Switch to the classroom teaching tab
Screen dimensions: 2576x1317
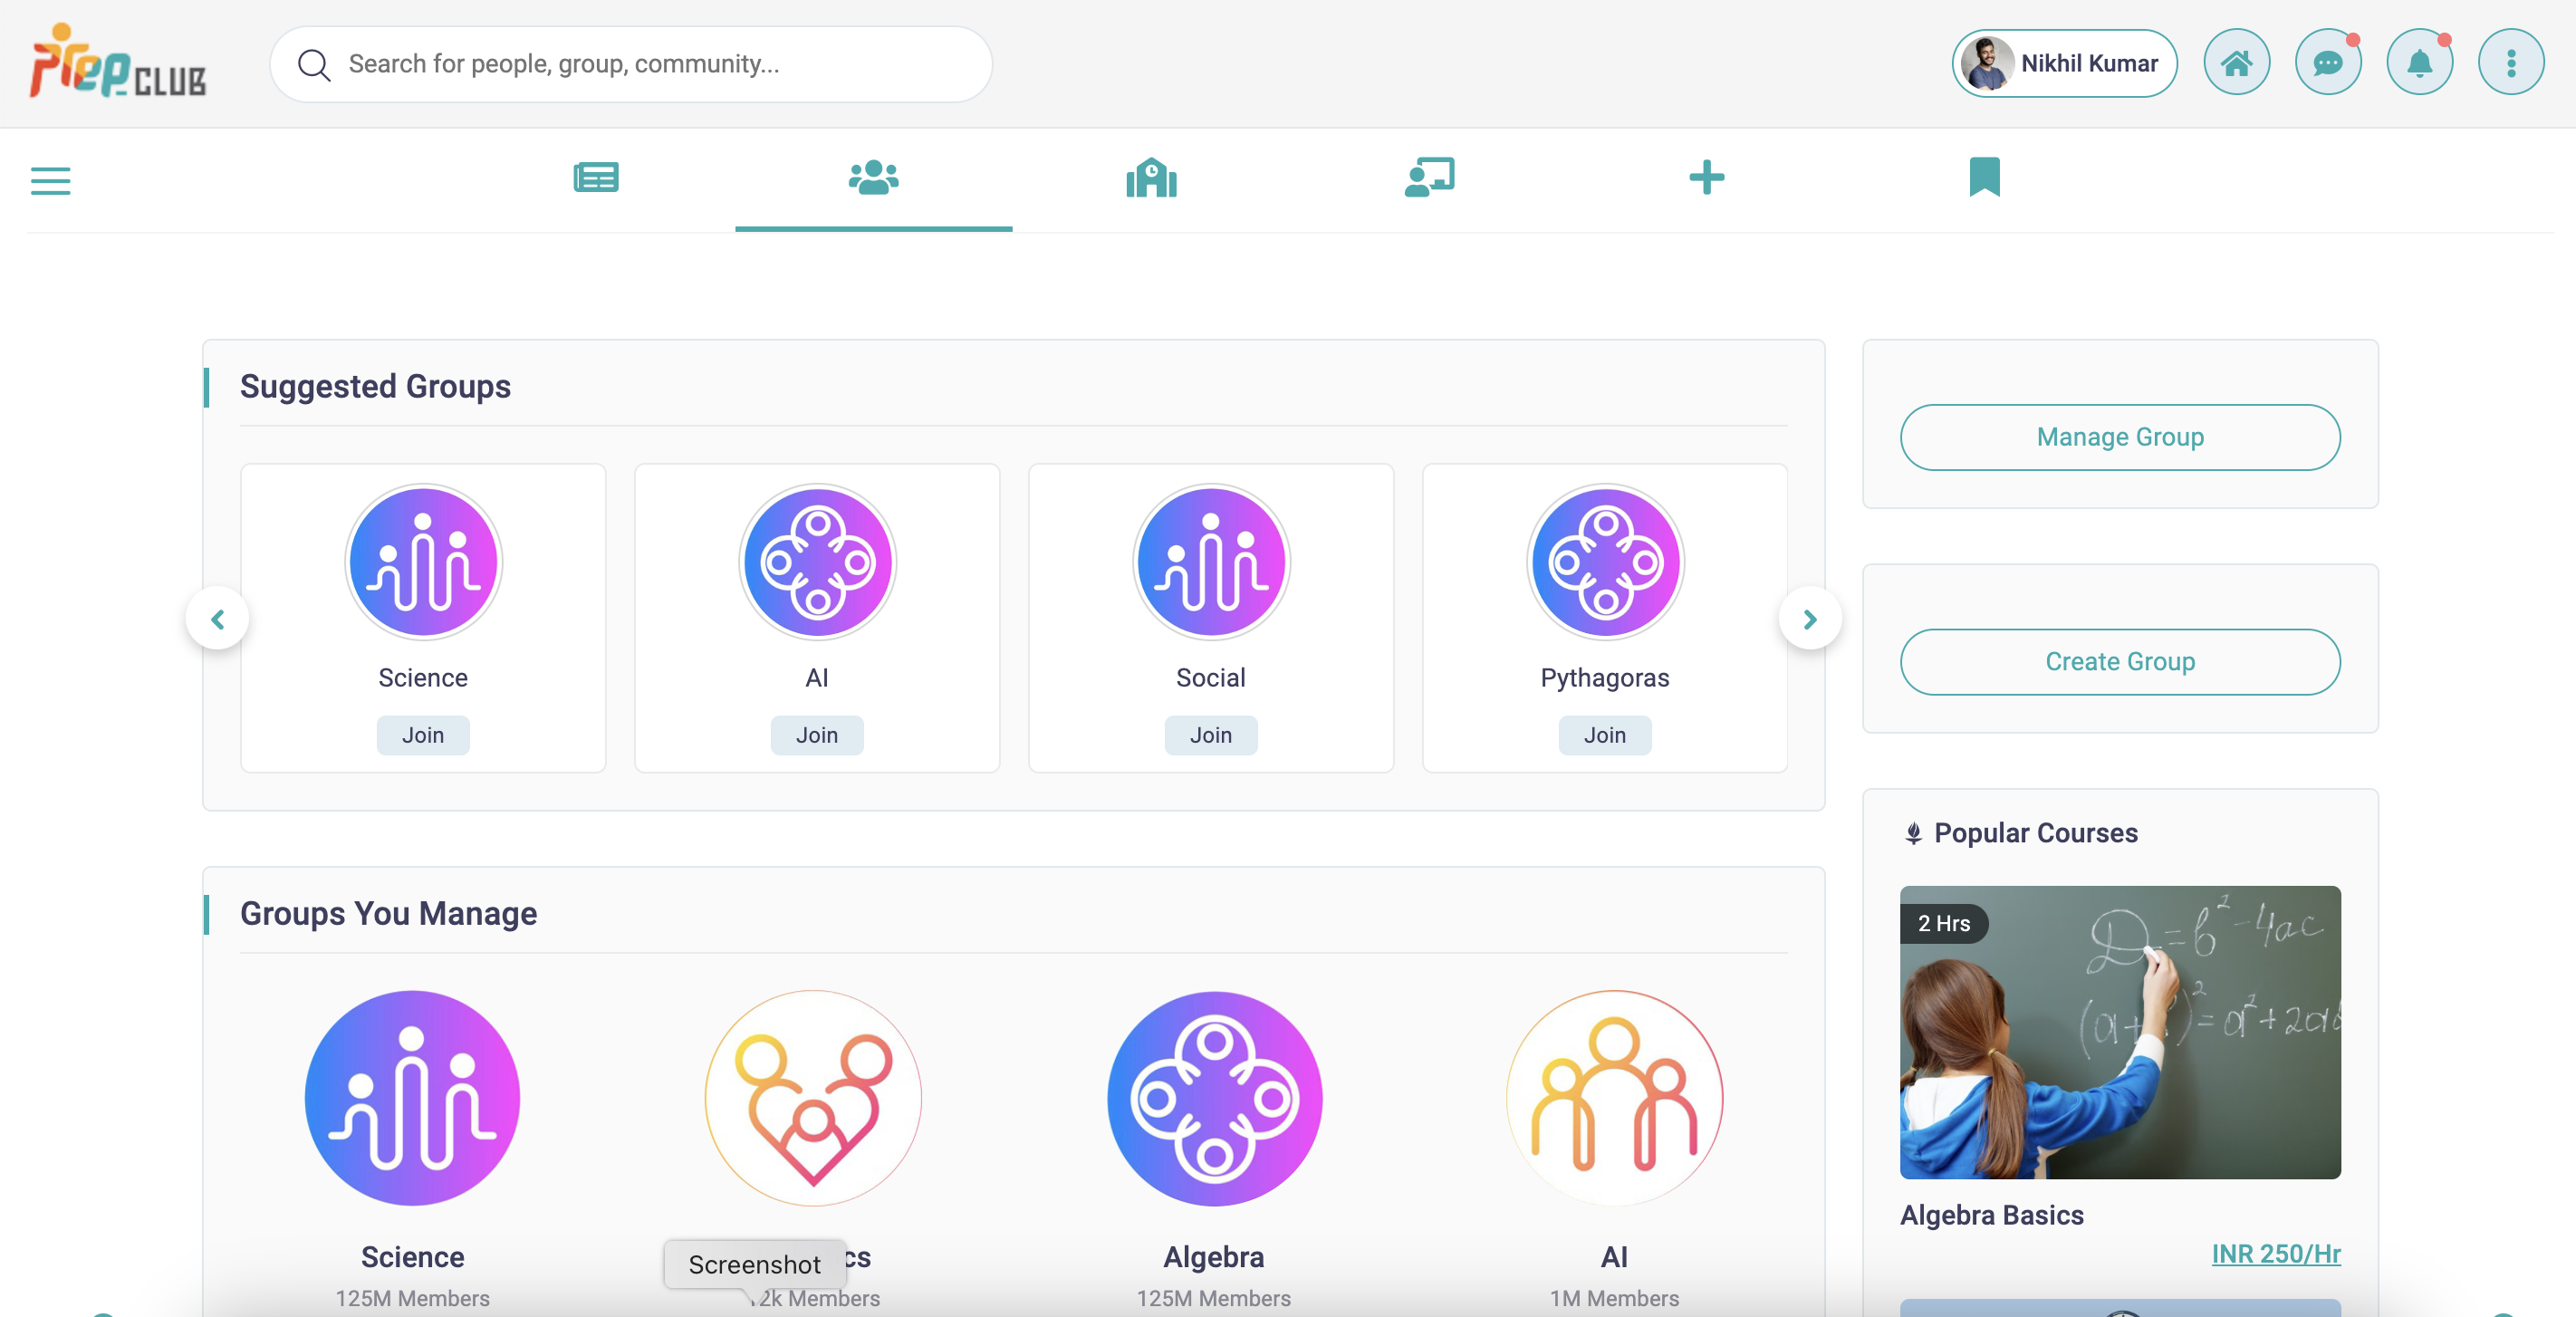1429,178
